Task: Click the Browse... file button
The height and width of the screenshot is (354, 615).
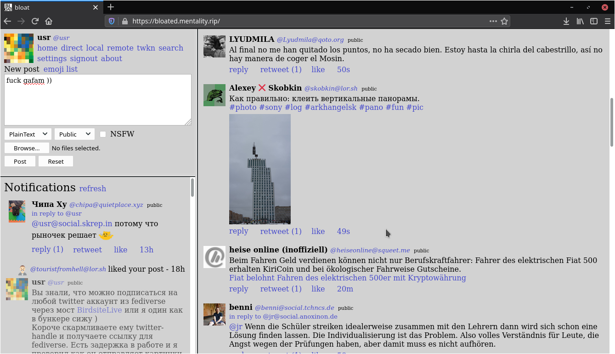Action: [27, 148]
